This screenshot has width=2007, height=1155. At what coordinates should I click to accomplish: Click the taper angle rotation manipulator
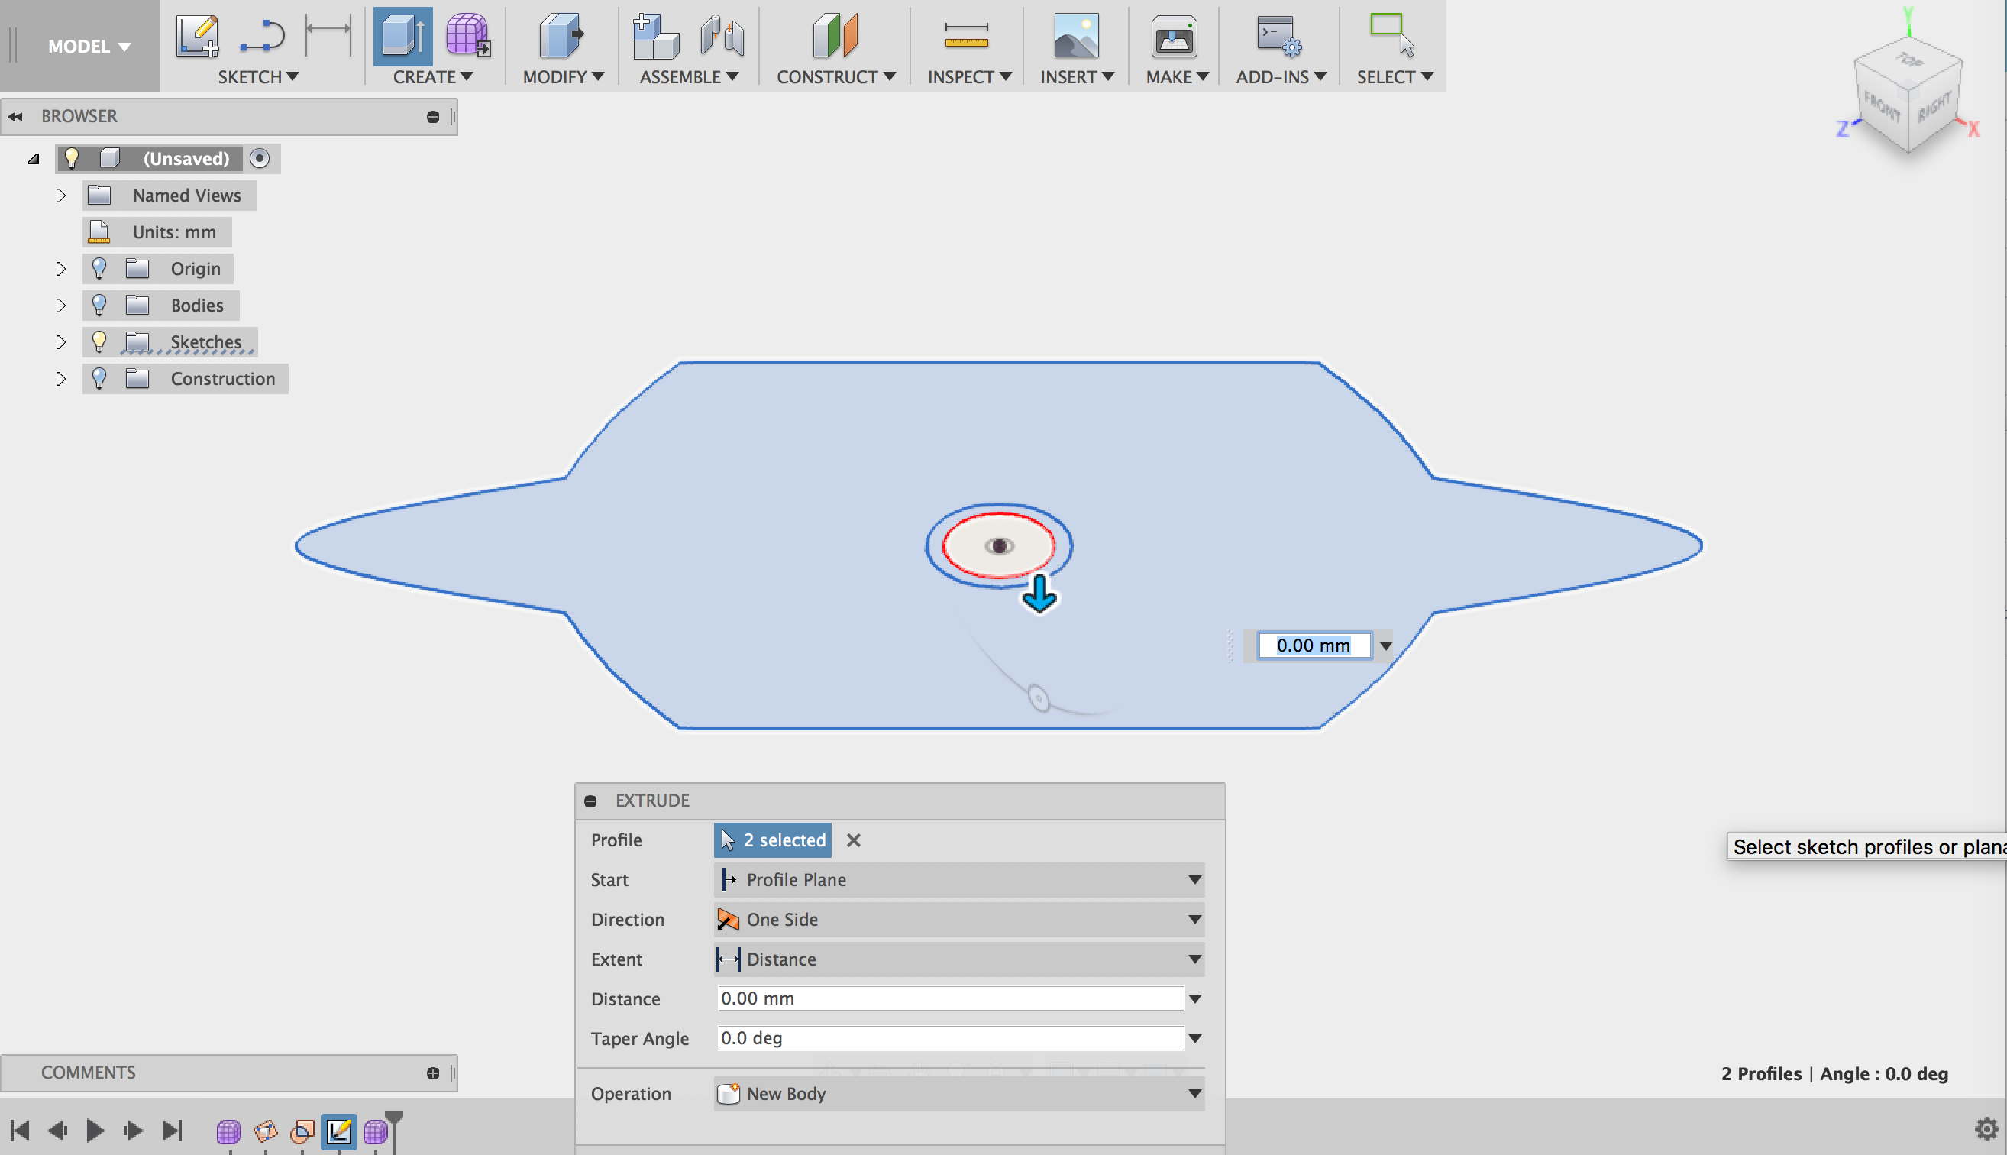point(1039,698)
